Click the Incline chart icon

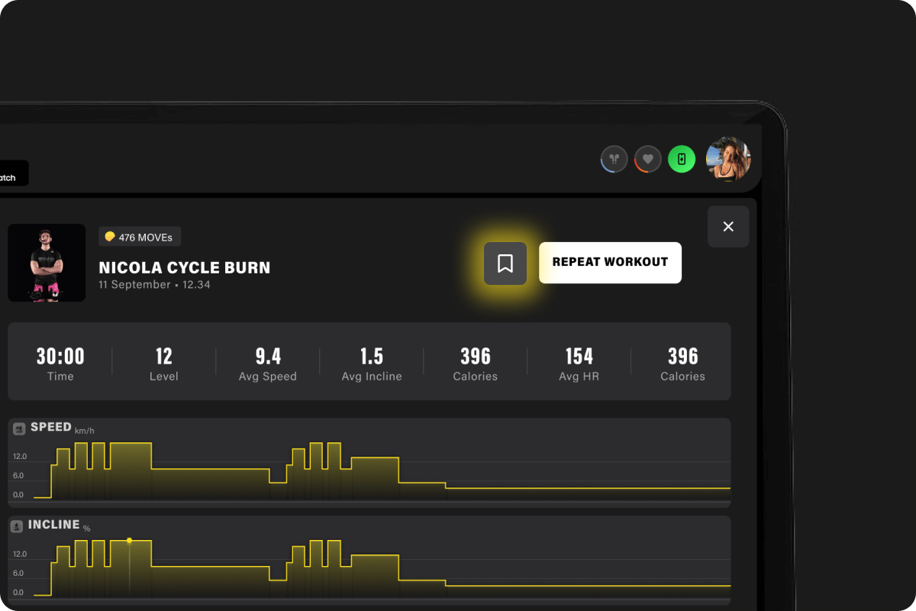click(17, 526)
